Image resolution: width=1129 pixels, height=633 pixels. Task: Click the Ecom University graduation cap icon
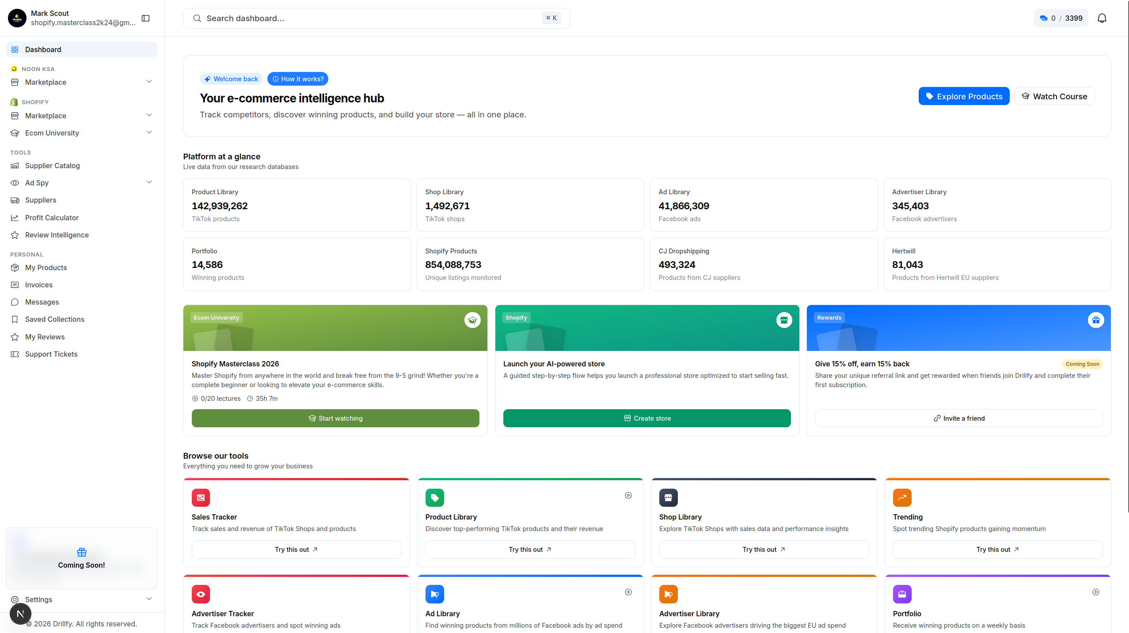472,320
